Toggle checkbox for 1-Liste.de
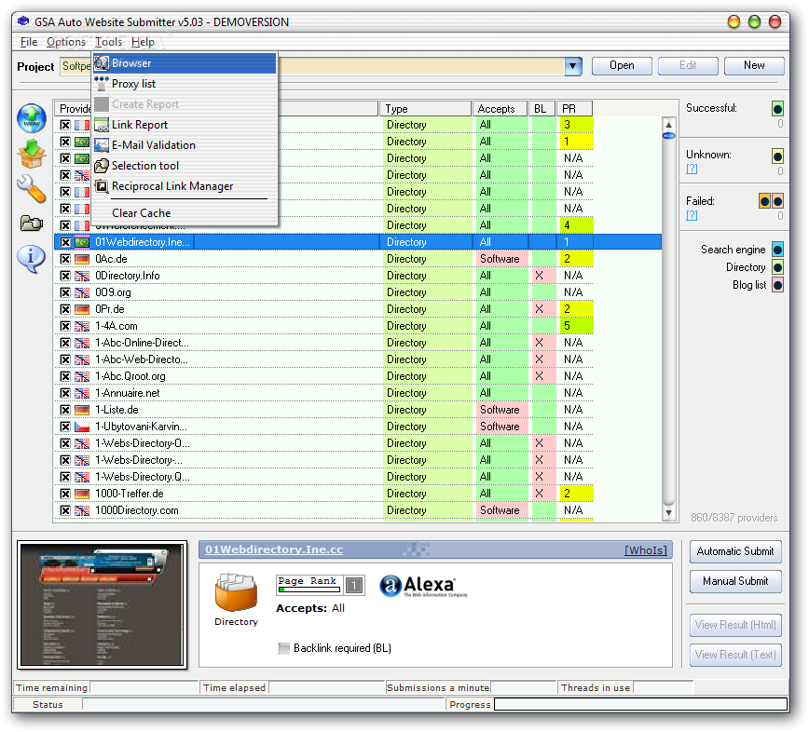809x732 pixels. (x=65, y=409)
